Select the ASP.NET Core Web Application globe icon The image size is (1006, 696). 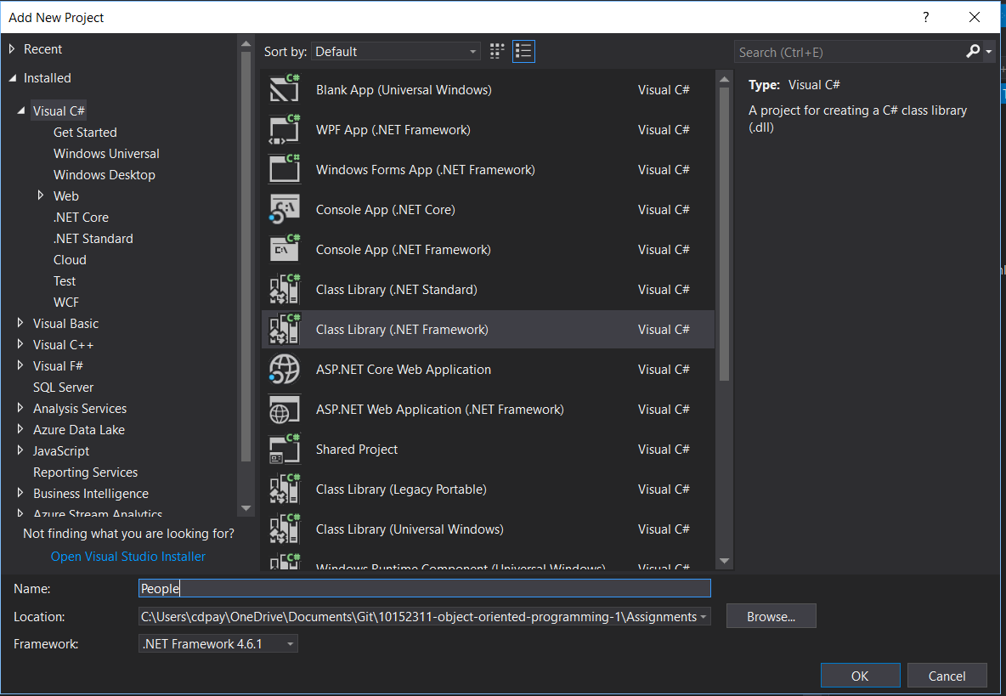pos(285,369)
